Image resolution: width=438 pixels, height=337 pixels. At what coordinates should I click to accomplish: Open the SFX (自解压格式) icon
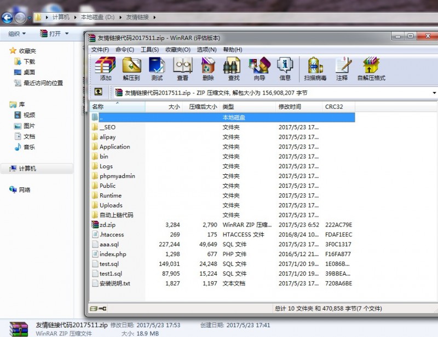[371, 68]
